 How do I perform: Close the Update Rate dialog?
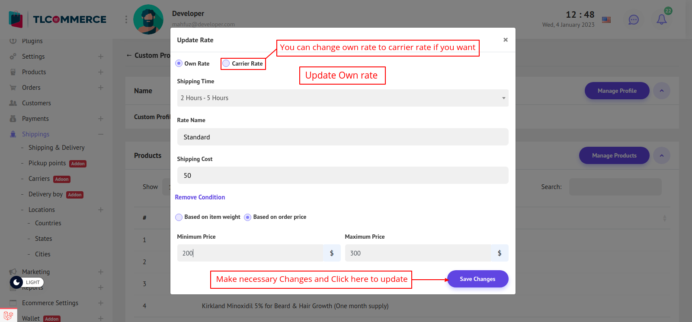click(x=505, y=40)
